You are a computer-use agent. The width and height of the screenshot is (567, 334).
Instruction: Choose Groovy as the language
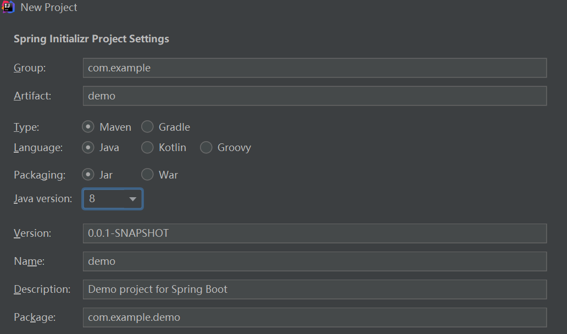(206, 148)
